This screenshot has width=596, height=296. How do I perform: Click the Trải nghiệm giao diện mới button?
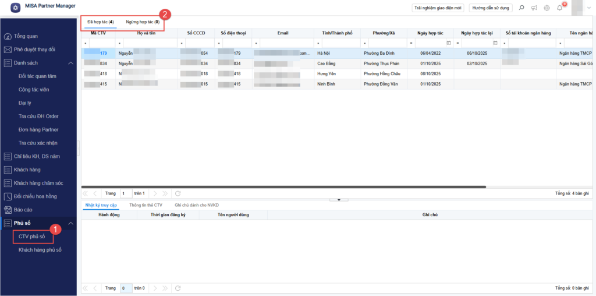click(x=437, y=8)
